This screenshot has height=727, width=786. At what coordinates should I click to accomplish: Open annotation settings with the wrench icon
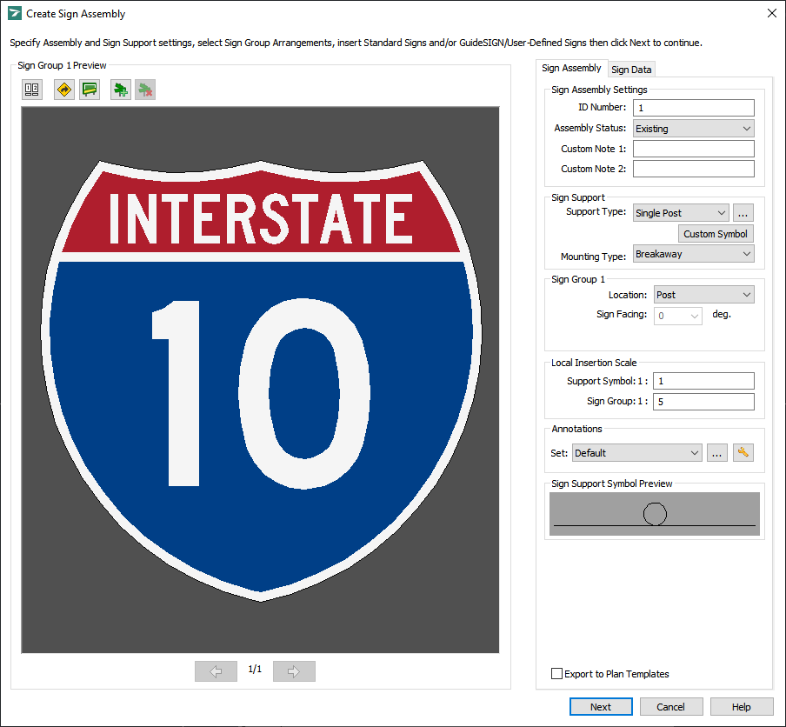pyautogui.click(x=743, y=453)
